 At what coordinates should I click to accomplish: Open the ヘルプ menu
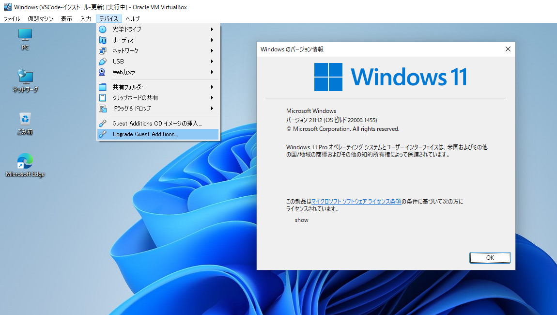pos(133,19)
